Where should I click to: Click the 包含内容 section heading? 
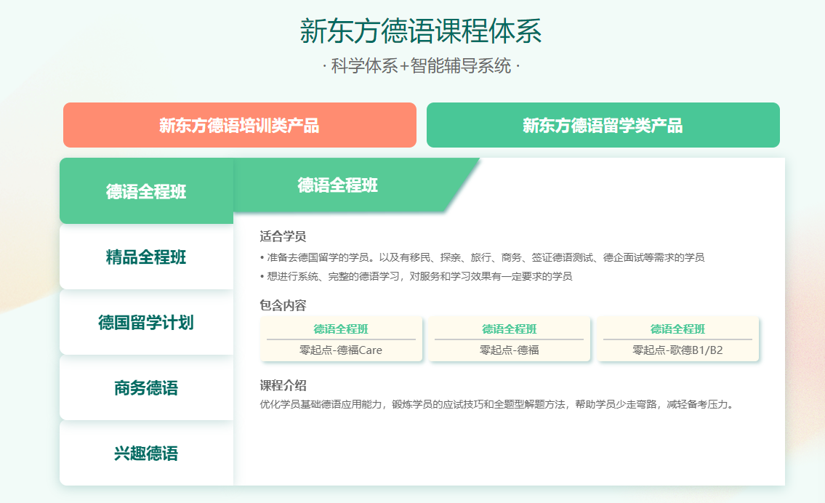[283, 305]
